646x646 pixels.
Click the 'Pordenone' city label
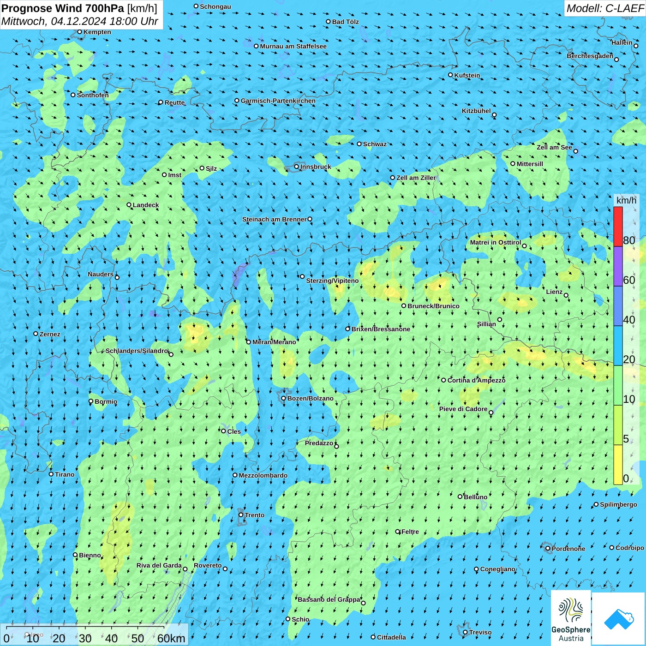click(568, 549)
